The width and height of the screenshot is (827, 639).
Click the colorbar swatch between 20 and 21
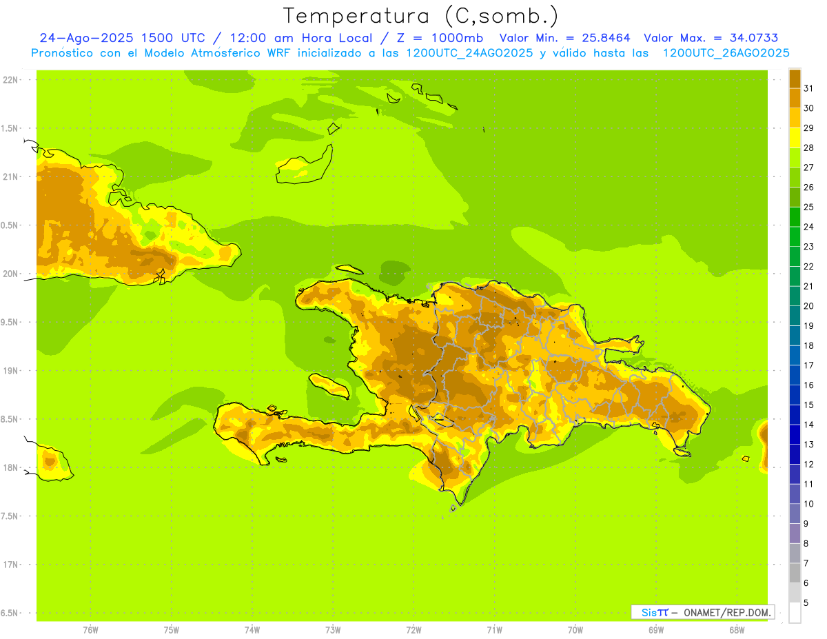795,296
